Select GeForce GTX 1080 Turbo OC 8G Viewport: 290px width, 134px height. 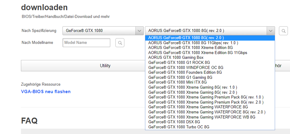click(210, 127)
